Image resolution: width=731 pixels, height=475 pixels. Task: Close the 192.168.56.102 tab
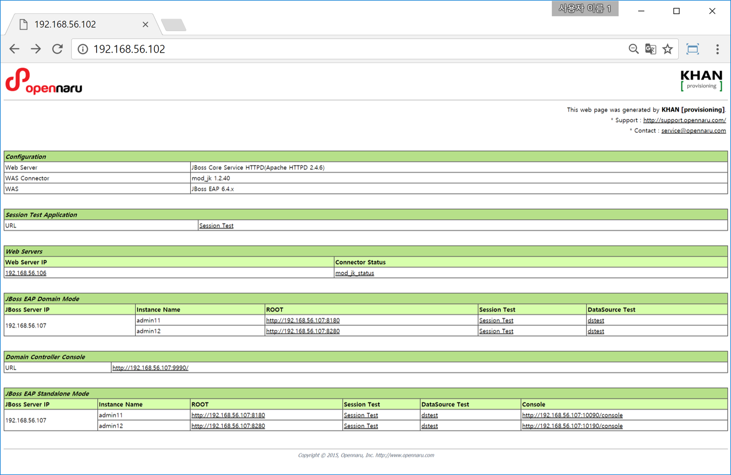tap(145, 24)
